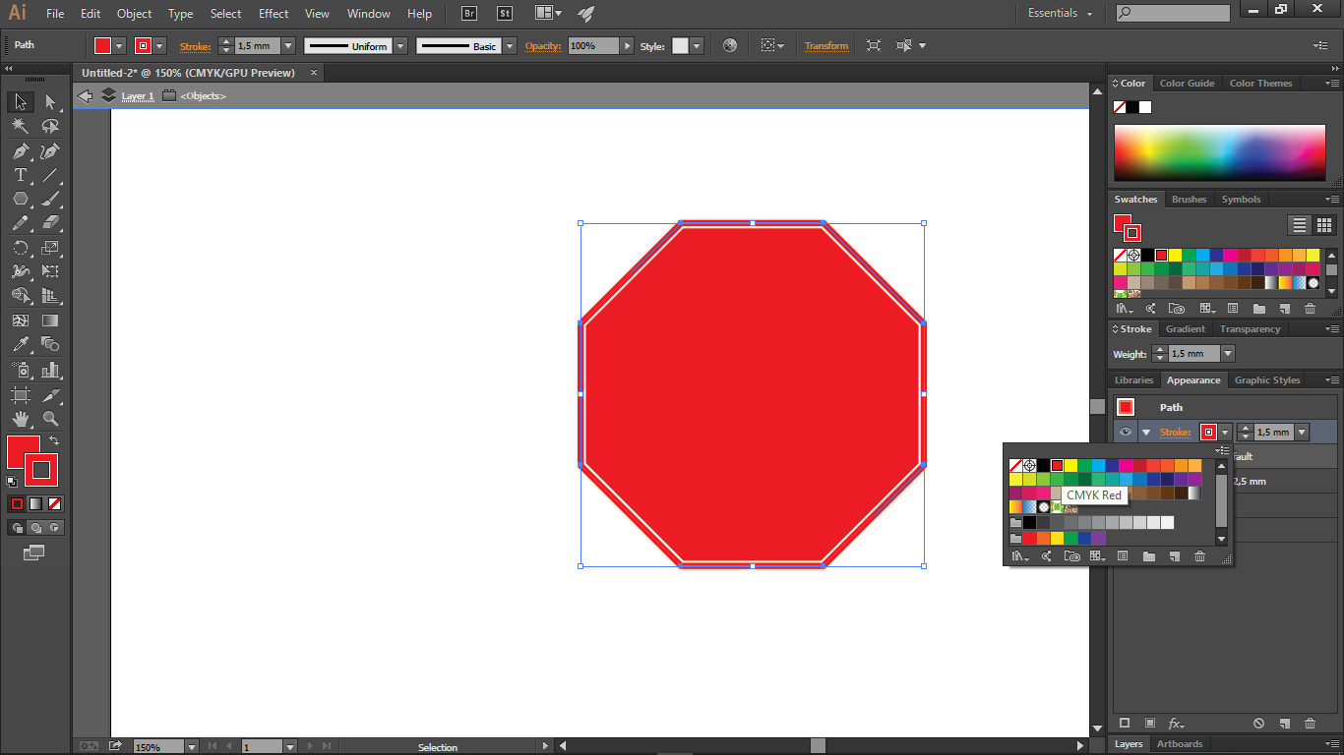Switch Swatches panel to list view

click(1300, 225)
